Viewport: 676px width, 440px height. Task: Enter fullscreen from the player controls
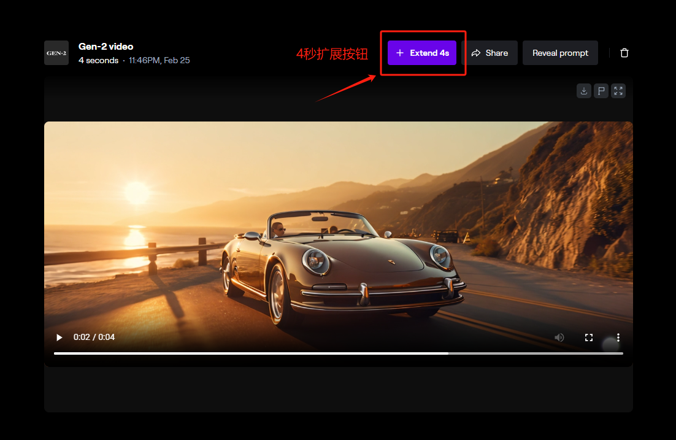[x=589, y=338]
